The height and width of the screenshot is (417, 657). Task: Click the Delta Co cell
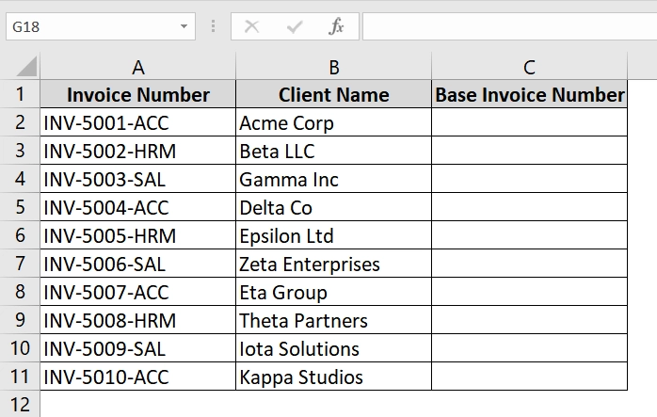pos(333,207)
